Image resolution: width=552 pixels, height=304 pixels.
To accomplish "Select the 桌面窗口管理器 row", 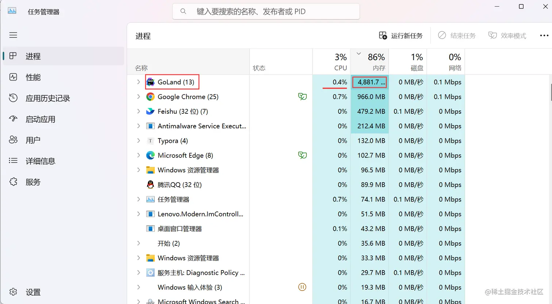I will pyautogui.click(x=296, y=229).
